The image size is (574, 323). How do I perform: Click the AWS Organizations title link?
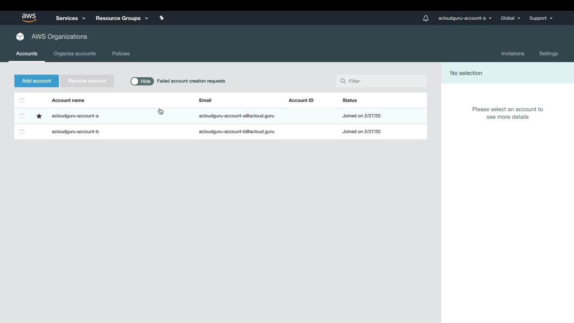pos(59,37)
